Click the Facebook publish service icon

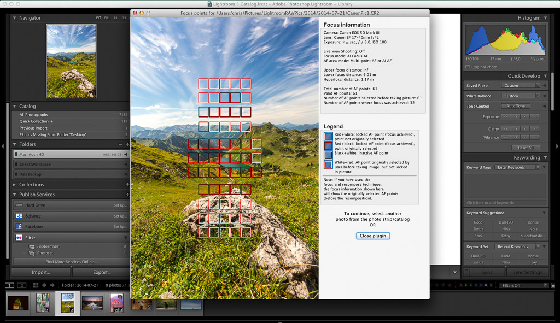click(x=19, y=226)
